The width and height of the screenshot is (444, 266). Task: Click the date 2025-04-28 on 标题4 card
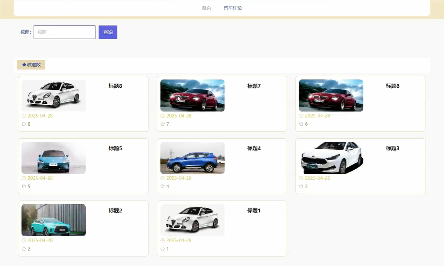(x=179, y=178)
